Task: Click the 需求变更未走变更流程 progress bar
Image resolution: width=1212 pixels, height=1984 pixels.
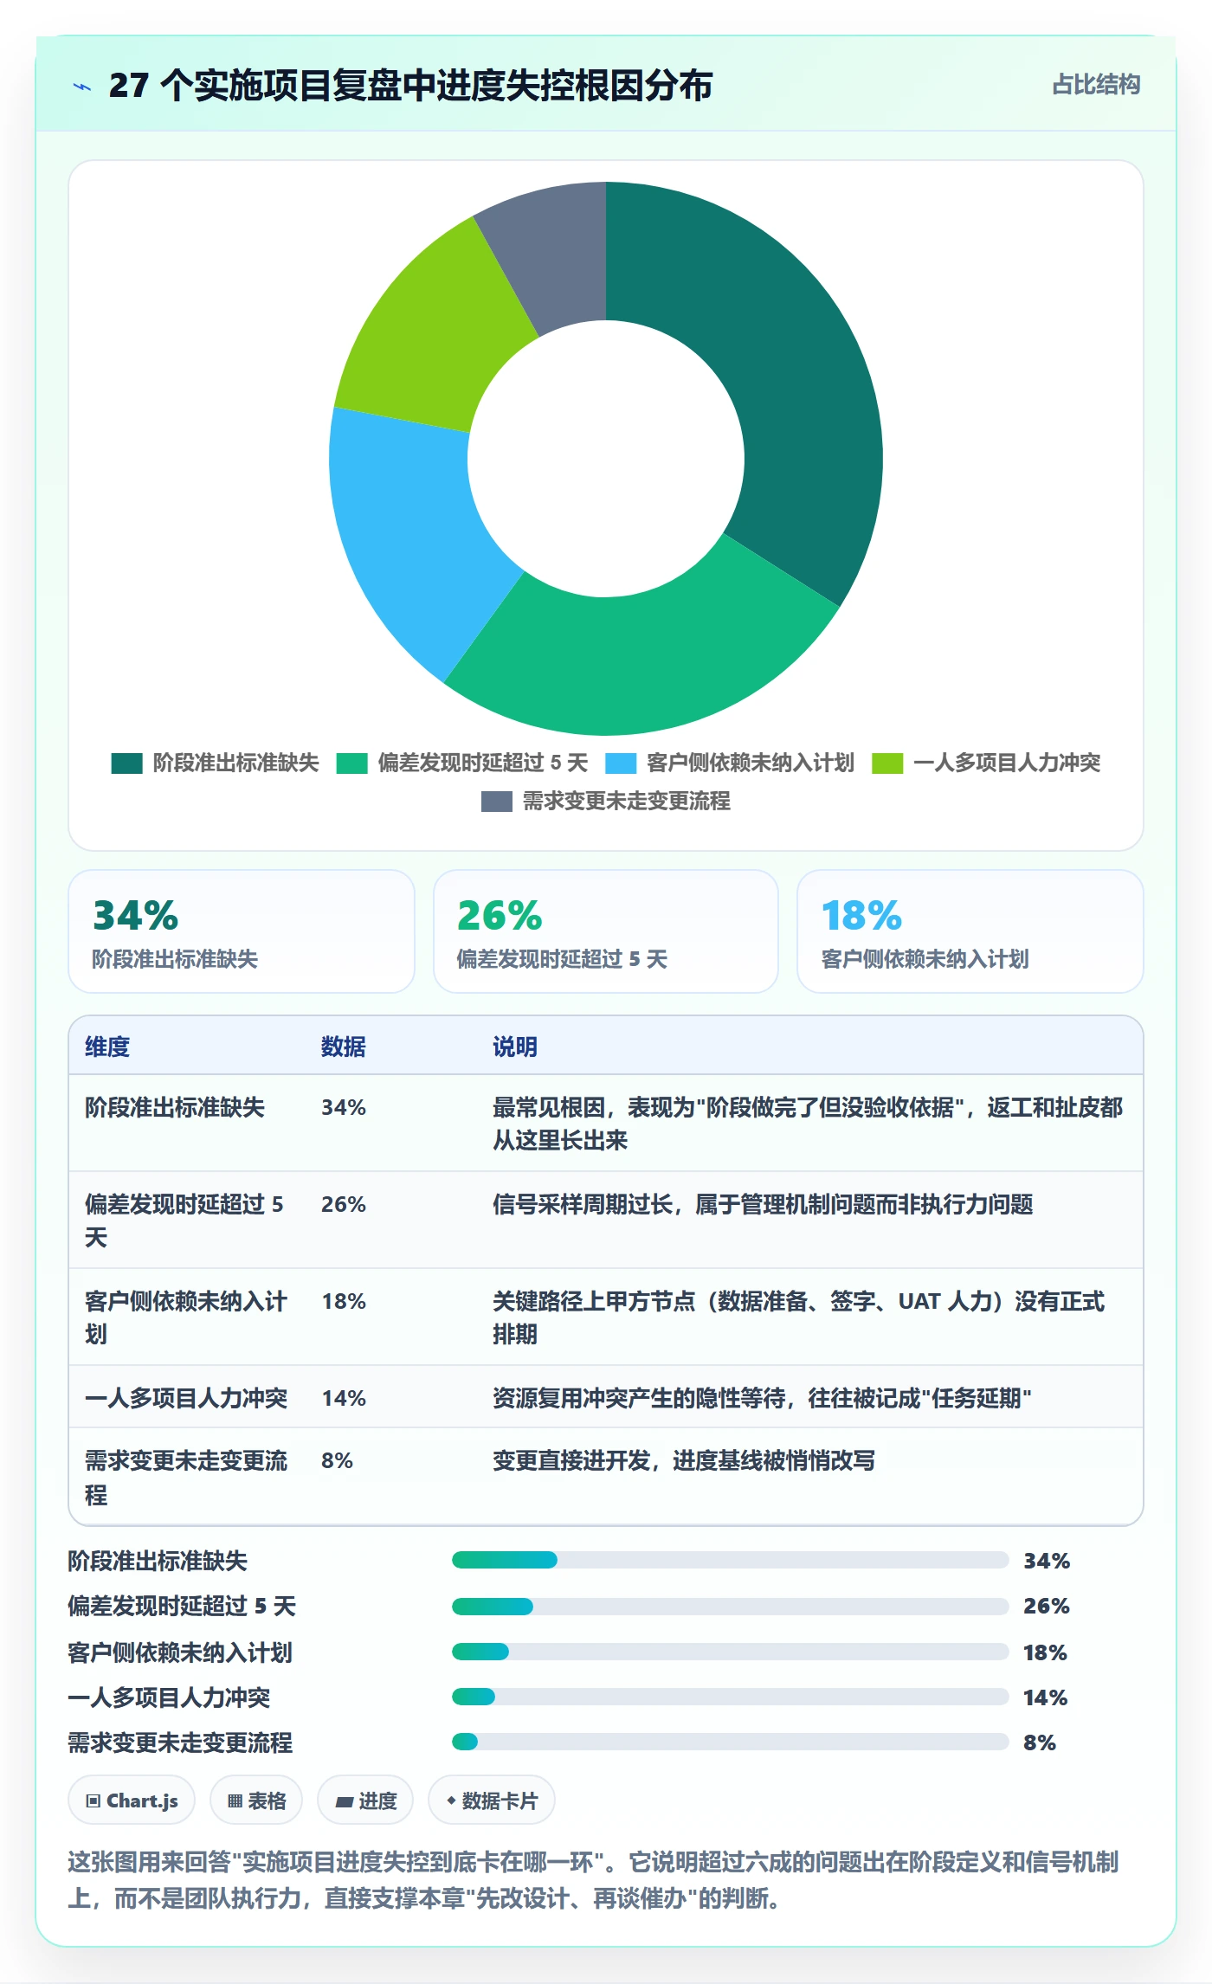Action: coord(730,1742)
